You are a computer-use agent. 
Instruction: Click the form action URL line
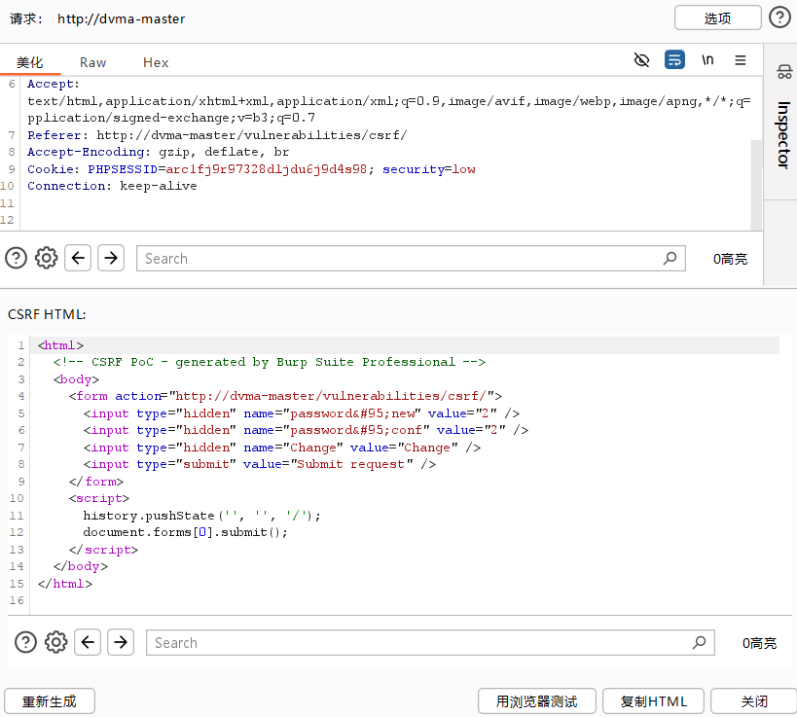[286, 396]
